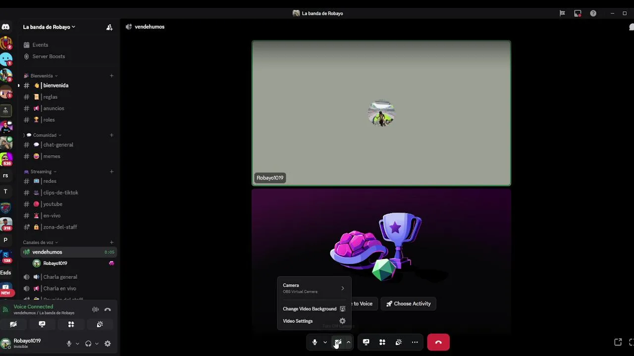Screen dimensions: 634x356
Task: Share your screen from call bar
Action: [x=366, y=342]
